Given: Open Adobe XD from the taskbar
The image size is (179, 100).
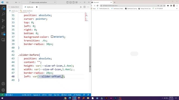Looking at the screenshot, I should pyautogui.click(x=111, y=98).
